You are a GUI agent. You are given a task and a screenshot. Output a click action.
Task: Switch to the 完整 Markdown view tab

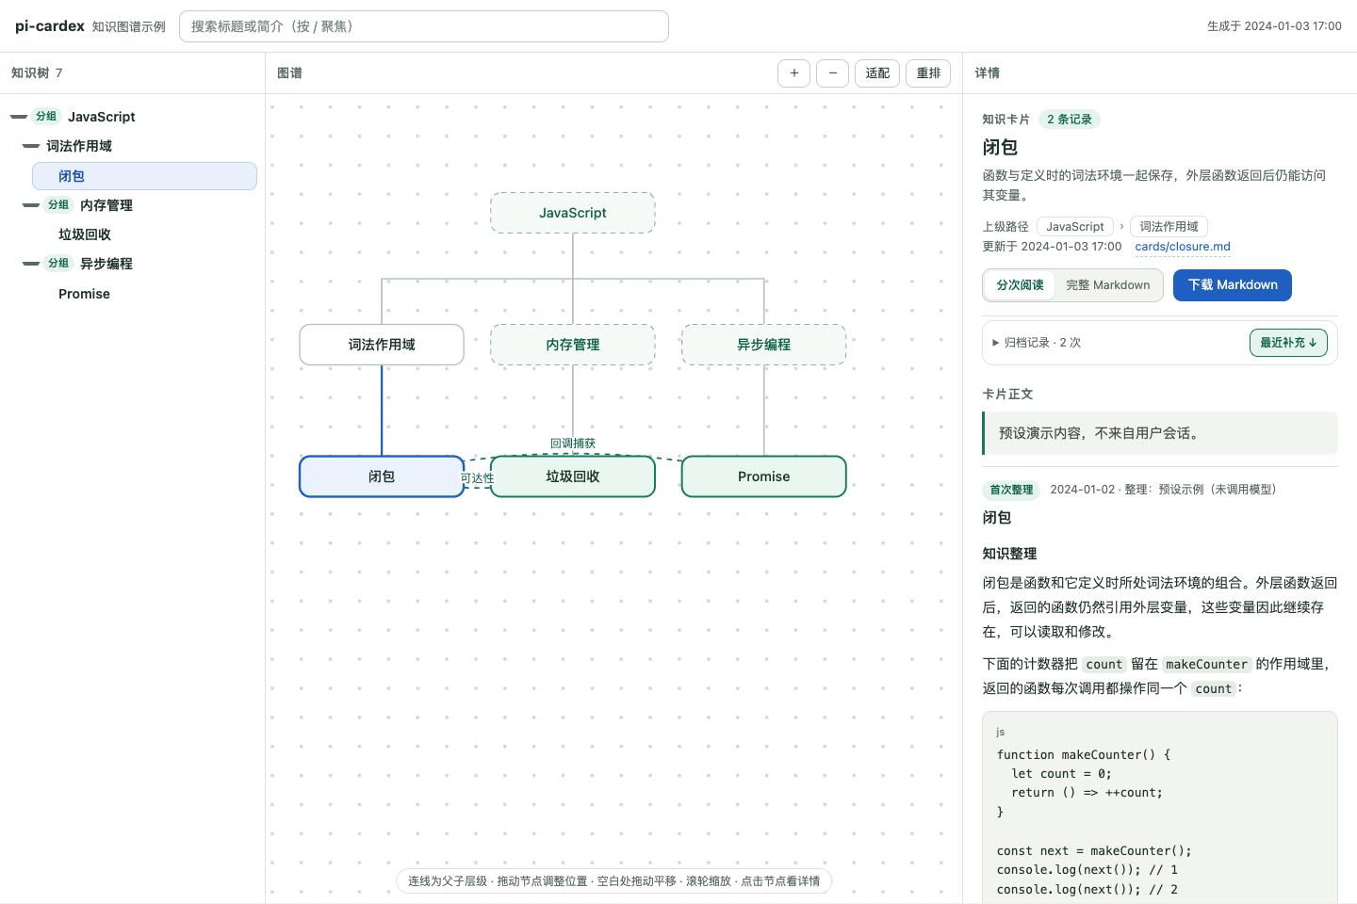click(1108, 285)
